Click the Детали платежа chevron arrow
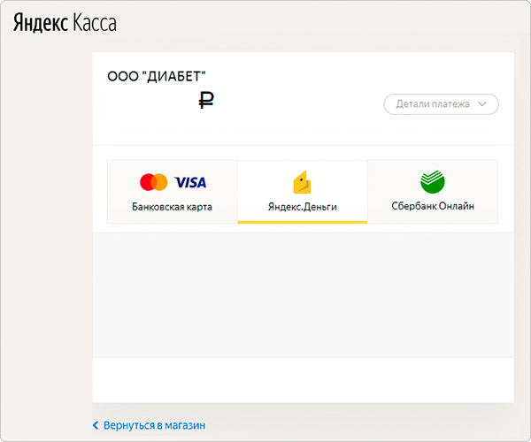Image resolution: width=531 pixels, height=442 pixels. tap(482, 104)
